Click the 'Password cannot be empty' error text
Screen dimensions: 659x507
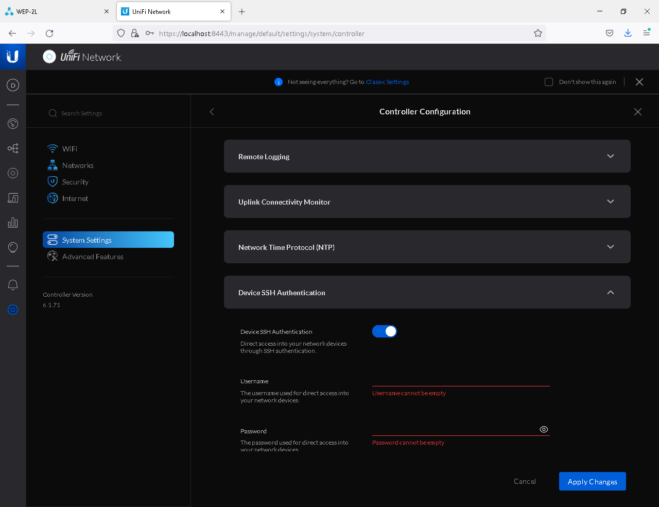click(408, 443)
